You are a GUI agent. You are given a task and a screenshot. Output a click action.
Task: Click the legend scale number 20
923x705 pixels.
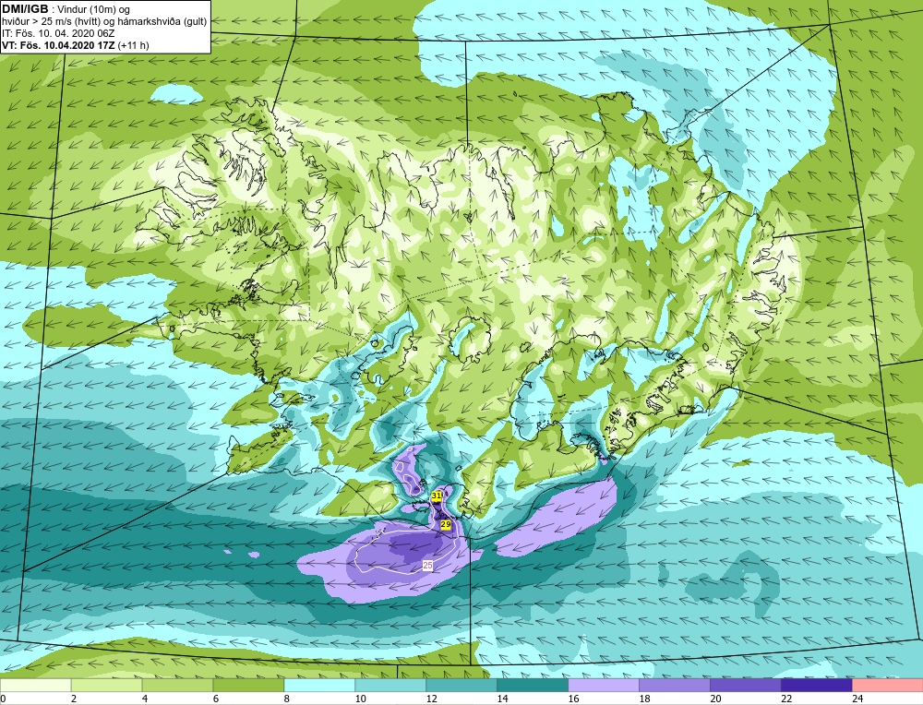tap(715, 699)
